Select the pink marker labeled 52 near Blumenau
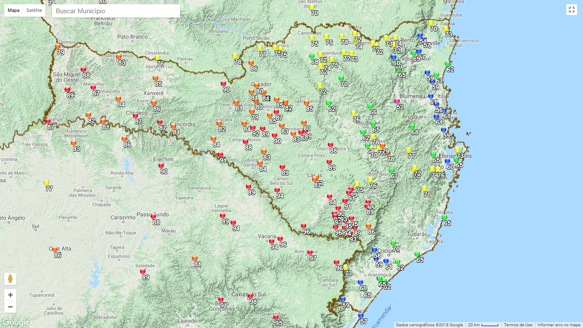583x328 pixels. pyautogui.click(x=397, y=101)
